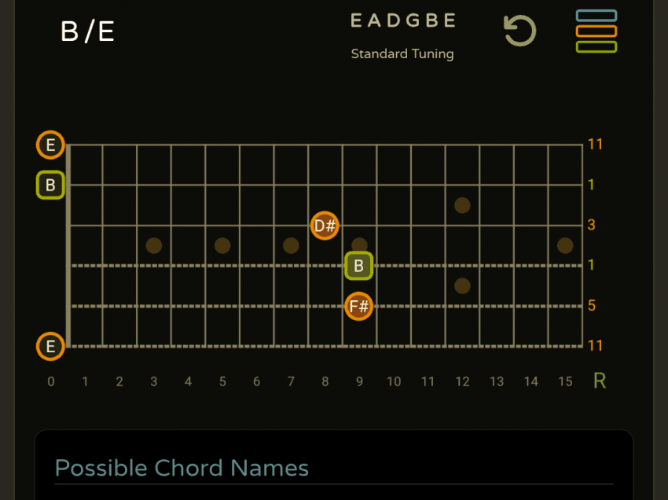Click the B/E chord name title
Viewport: 668px width, 500px height.
coord(87,31)
